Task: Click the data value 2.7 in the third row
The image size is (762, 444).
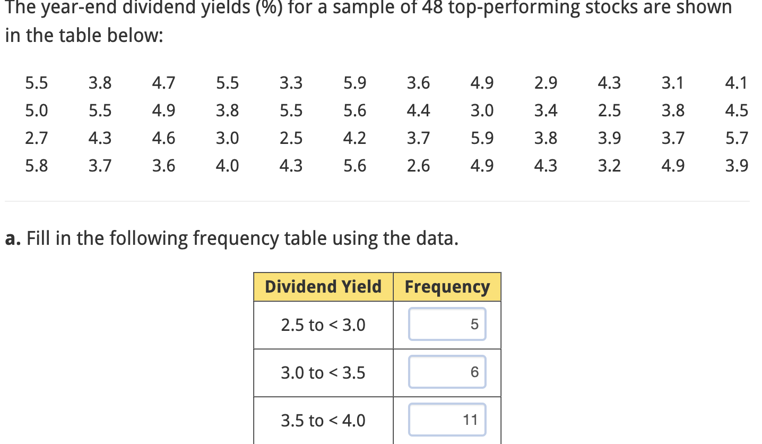Action: pyautogui.click(x=37, y=138)
